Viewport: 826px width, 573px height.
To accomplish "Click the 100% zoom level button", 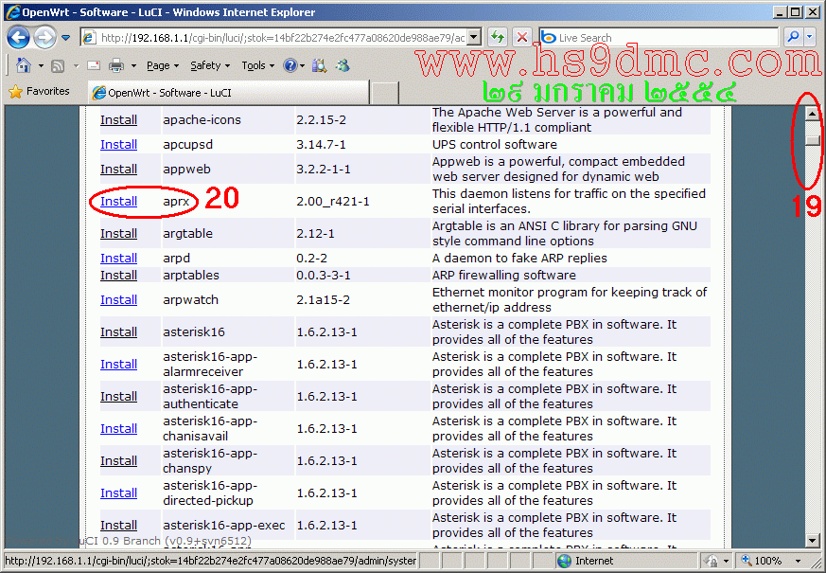I will click(762, 561).
